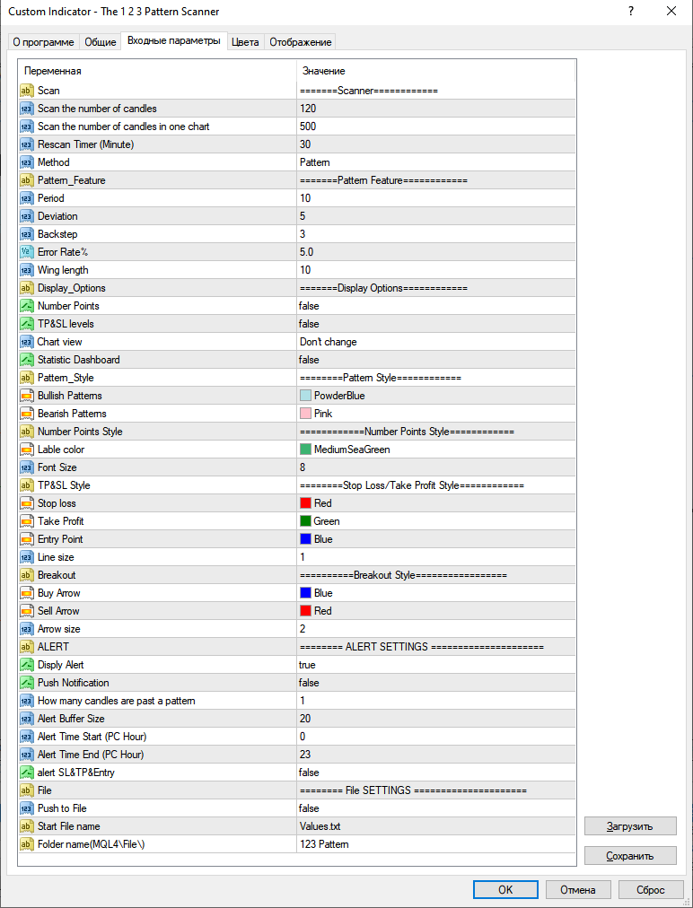Click the color icon beside Stop loss
The image size is (693, 908).
tap(27, 503)
